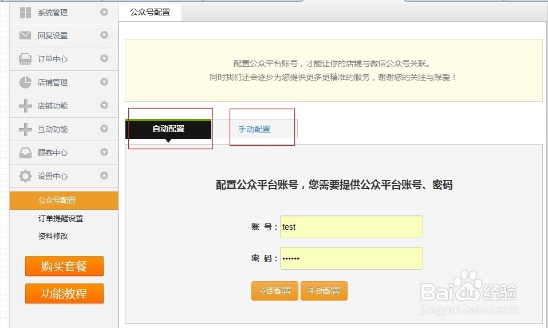This screenshot has height=328, width=548.
Task: Expand the 回复设置 arrow
Action: (x=104, y=35)
